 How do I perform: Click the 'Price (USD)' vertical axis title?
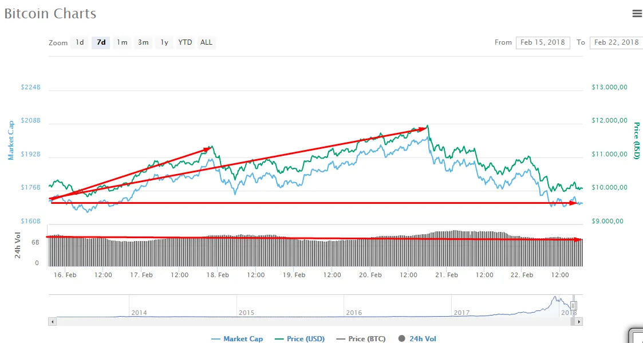click(637, 141)
